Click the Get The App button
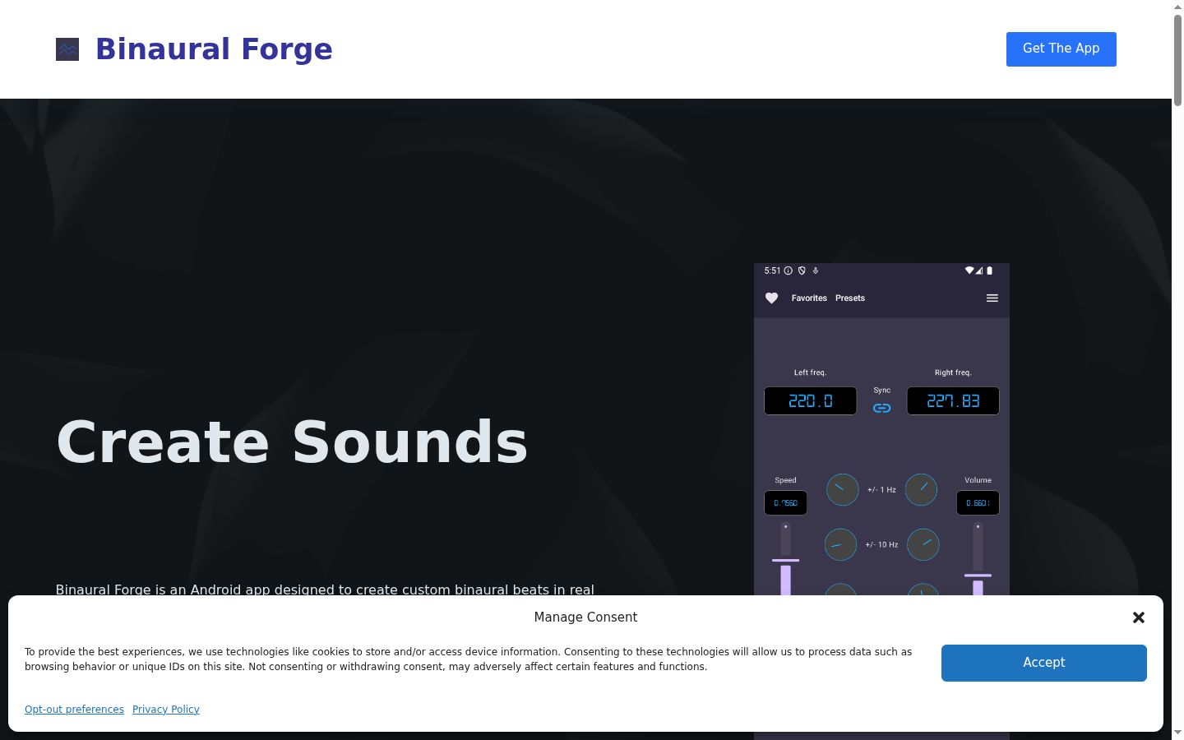The image size is (1184, 740). 1061,49
